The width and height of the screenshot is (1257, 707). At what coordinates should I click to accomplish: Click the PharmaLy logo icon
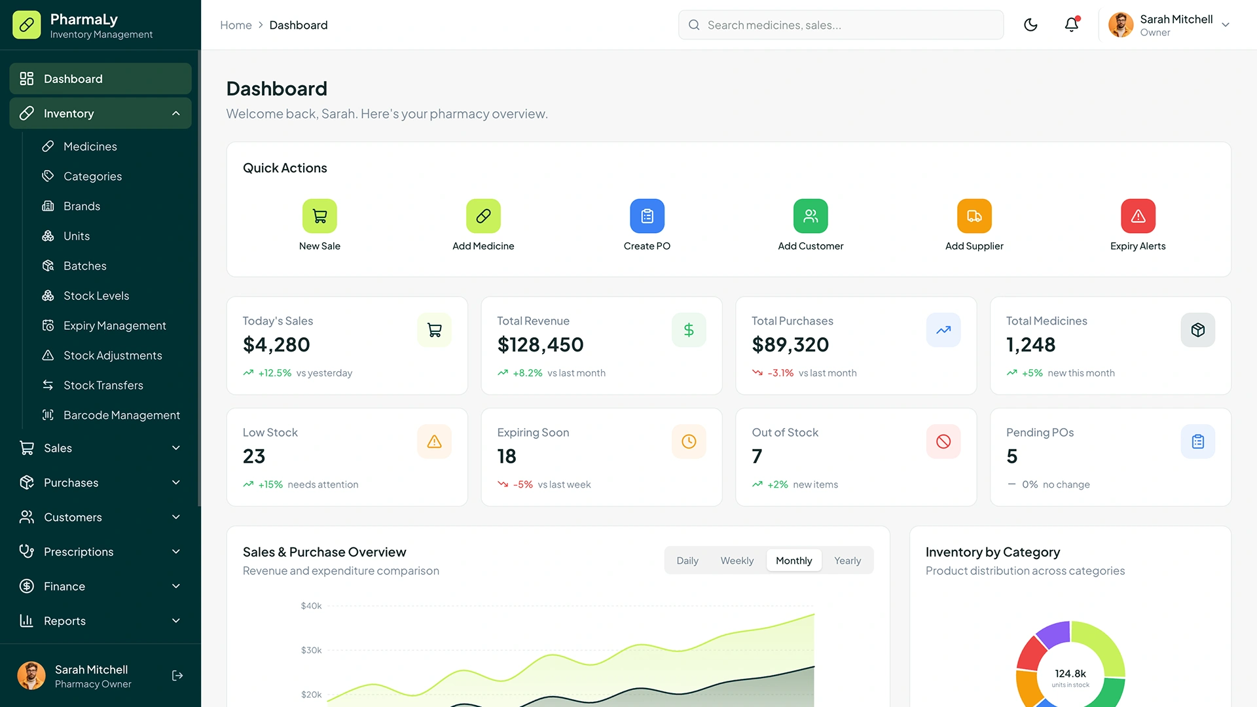pos(27,25)
